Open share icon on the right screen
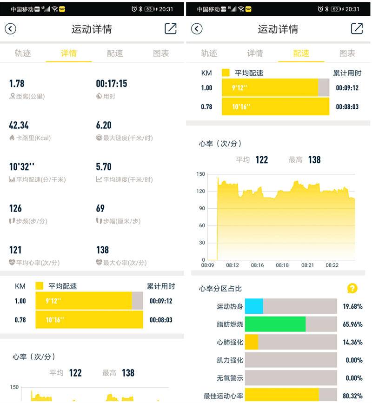This screenshot has height=403, width=372. pos(357,28)
